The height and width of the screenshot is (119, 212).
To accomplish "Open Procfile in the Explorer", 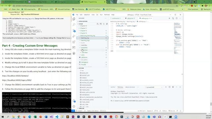I will click(x=83, y=65).
